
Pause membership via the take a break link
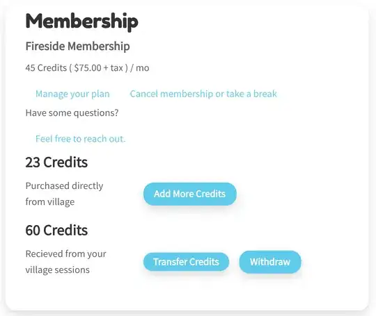pos(203,94)
